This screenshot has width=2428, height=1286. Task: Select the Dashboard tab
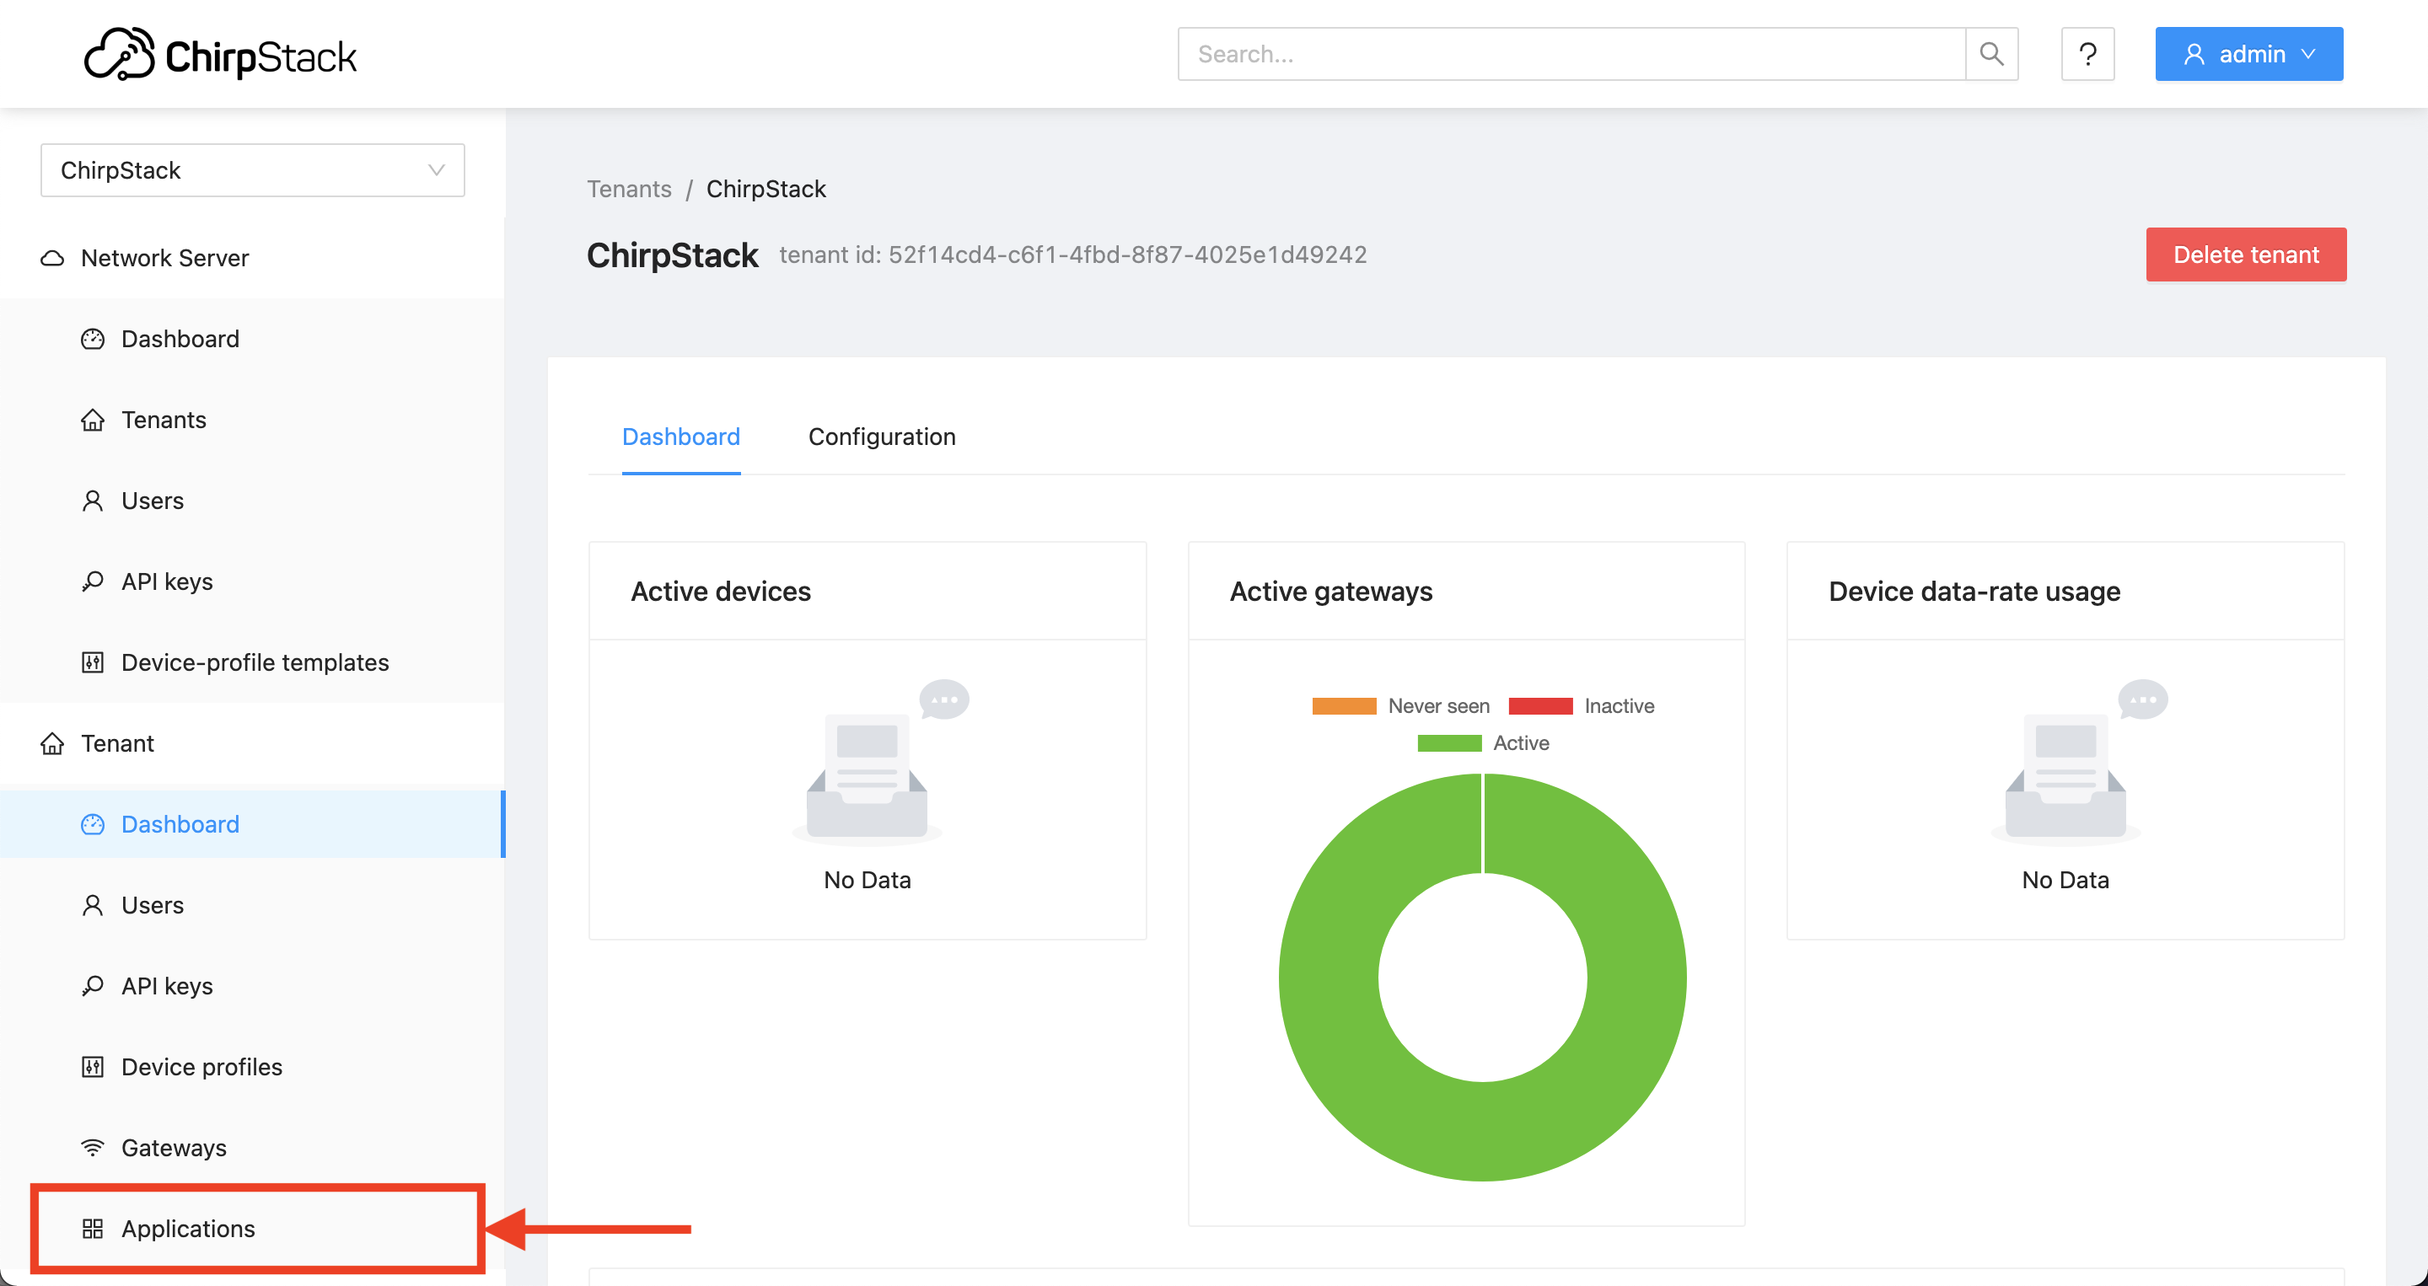(681, 435)
